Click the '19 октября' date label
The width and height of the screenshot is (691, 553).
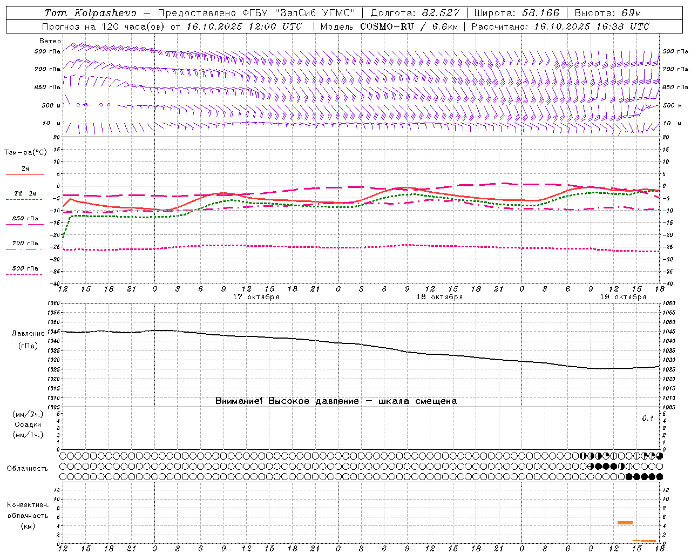pos(623,297)
